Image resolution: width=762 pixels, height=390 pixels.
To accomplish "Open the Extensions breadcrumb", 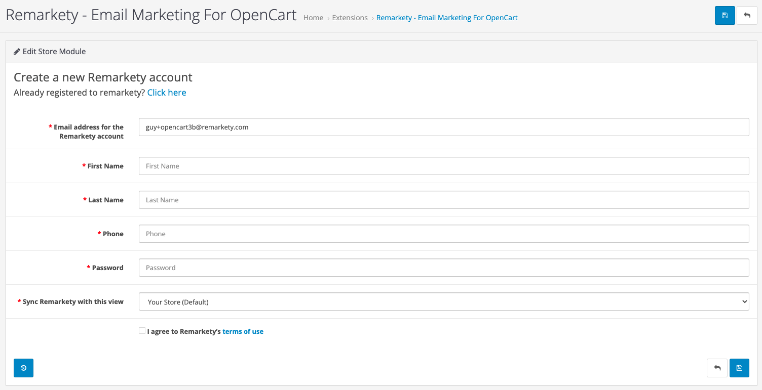I will [x=350, y=18].
